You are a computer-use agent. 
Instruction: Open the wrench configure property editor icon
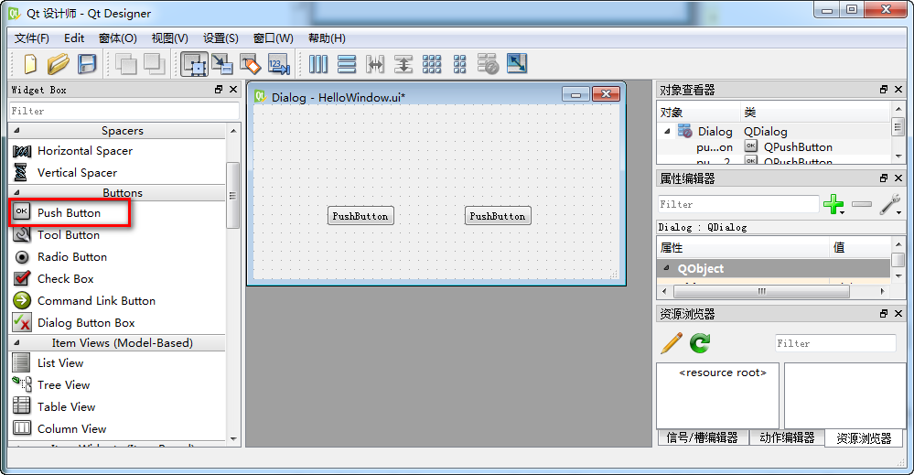[x=890, y=205]
